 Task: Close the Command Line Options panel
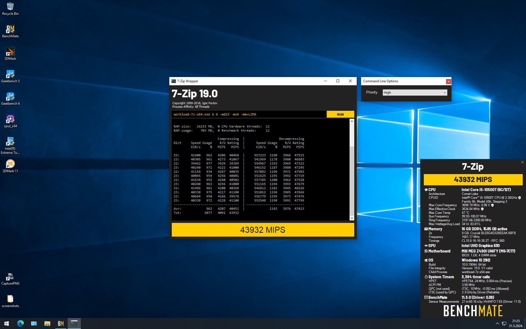pos(448,81)
